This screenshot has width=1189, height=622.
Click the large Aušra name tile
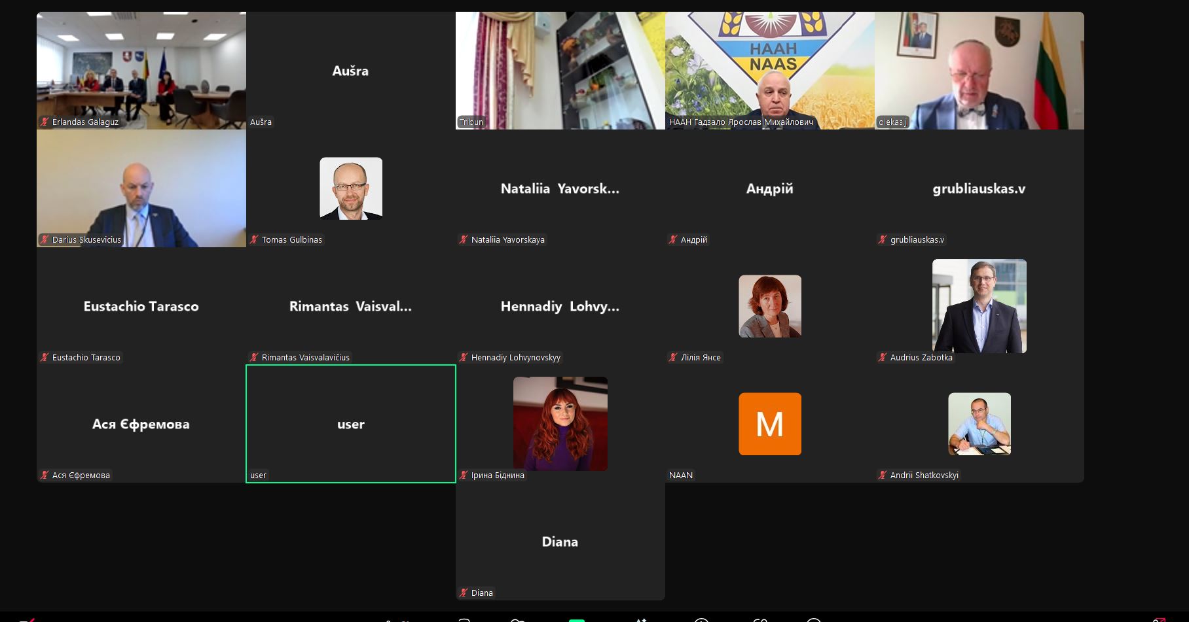(351, 71)
